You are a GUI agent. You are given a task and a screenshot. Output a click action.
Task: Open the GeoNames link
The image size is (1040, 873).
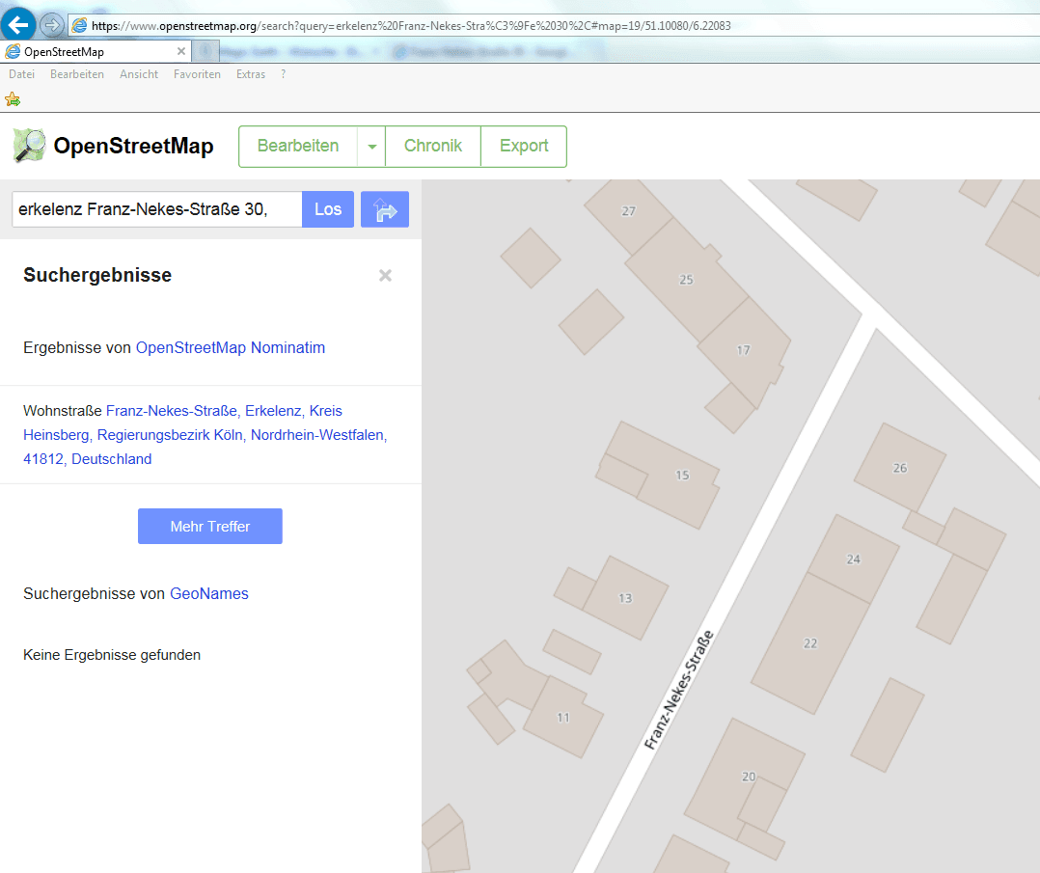tap(209, 593)
